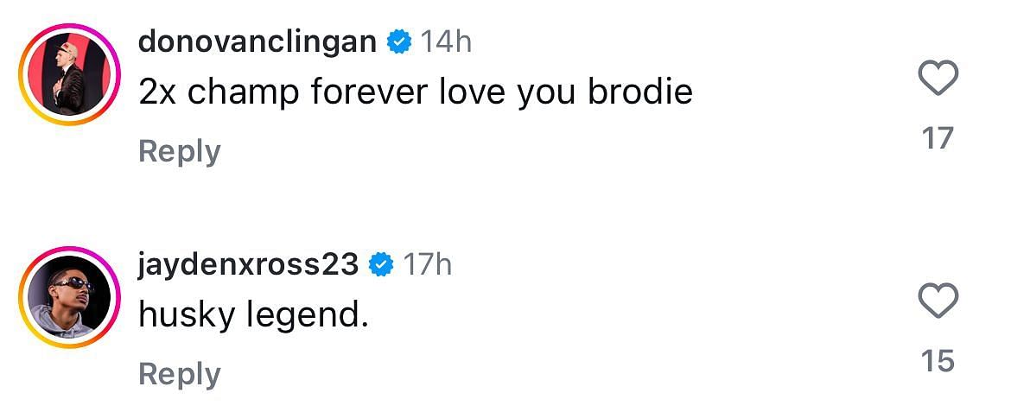Visit the donovanclingan username link
This screenshot has height=412, width=1011.
(258, 42)
